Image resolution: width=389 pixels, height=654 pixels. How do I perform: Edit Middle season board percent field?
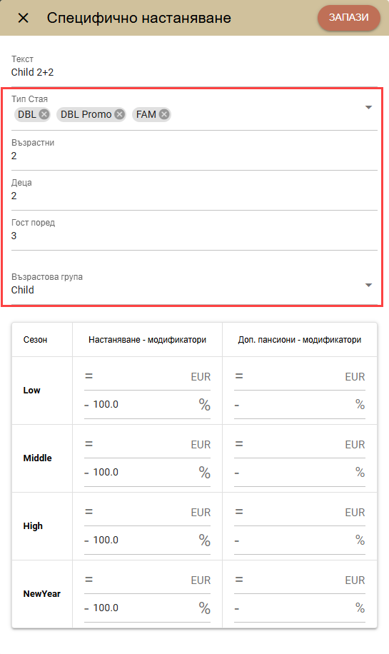300,472
